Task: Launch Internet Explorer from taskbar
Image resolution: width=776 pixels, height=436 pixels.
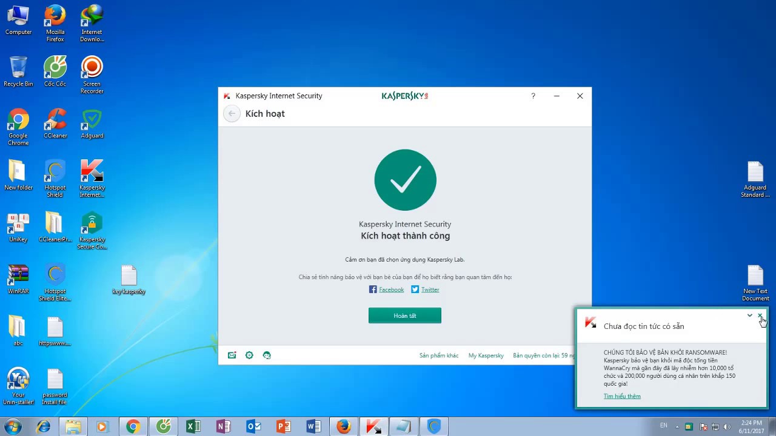Action: [44, 427]
